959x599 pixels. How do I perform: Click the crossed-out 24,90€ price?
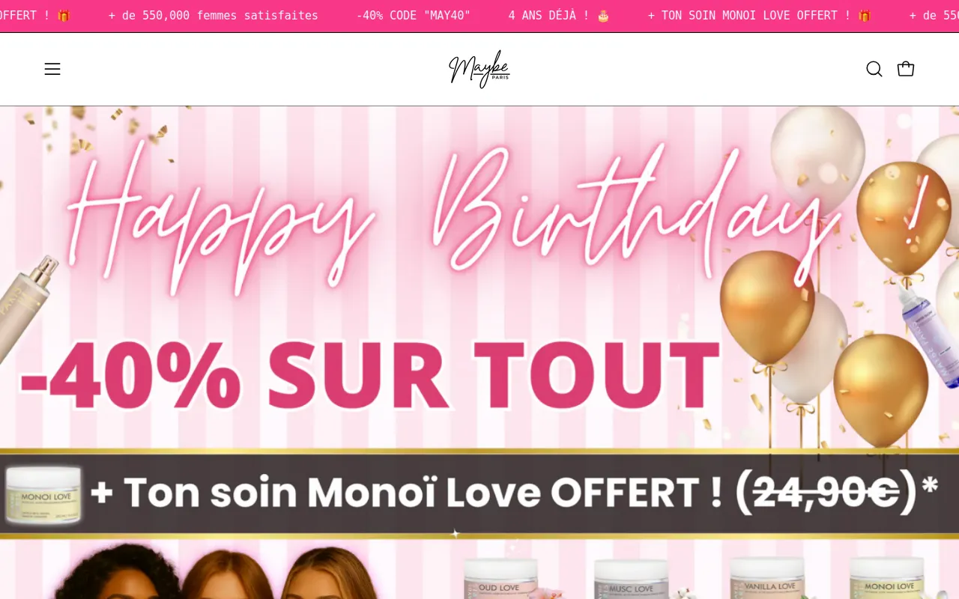pyautogui.click(x=826, y=493)
